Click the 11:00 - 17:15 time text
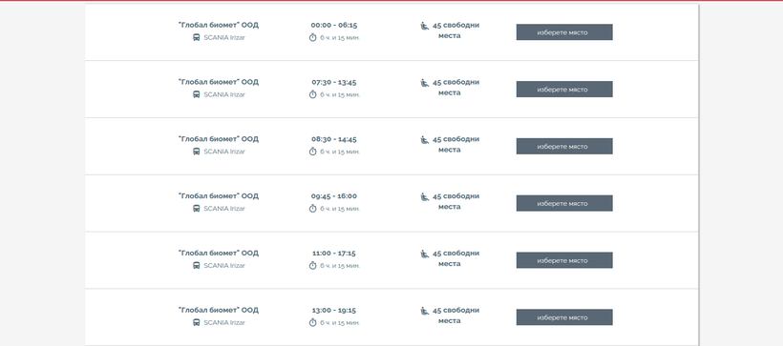This screenshot has width=783, height=346. coord(334,254)
